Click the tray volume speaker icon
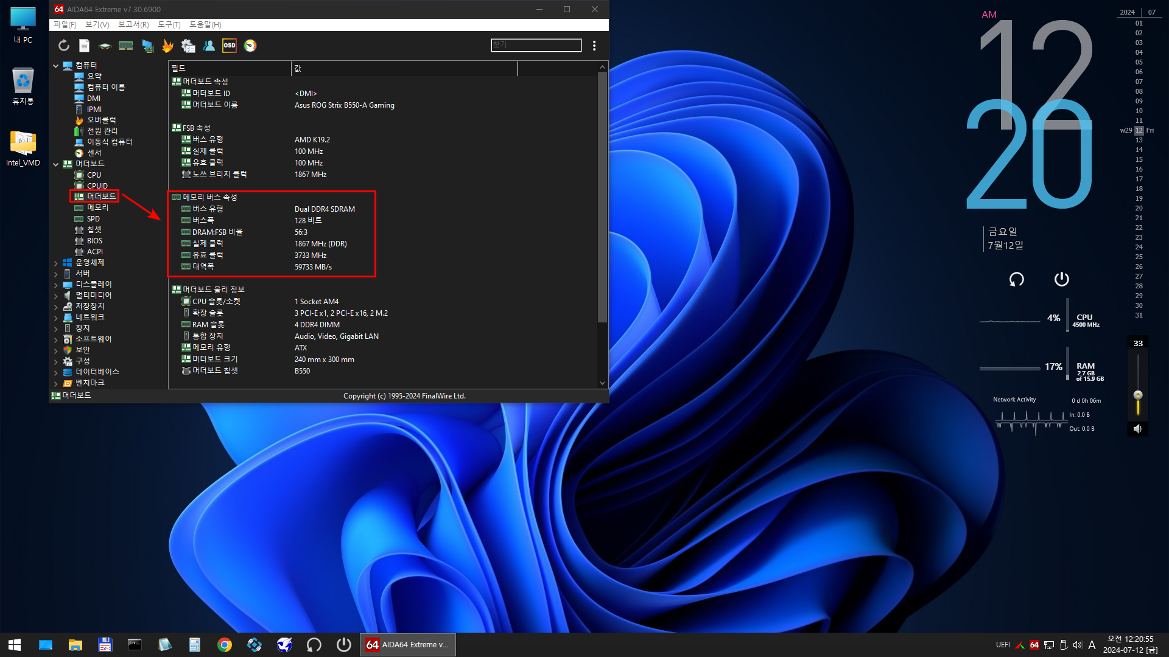 pyautogui.click(x=1078, y=645)
